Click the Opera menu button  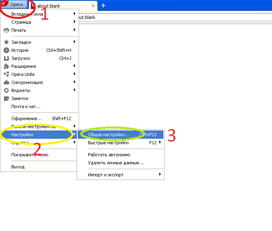tap(16, 5)
